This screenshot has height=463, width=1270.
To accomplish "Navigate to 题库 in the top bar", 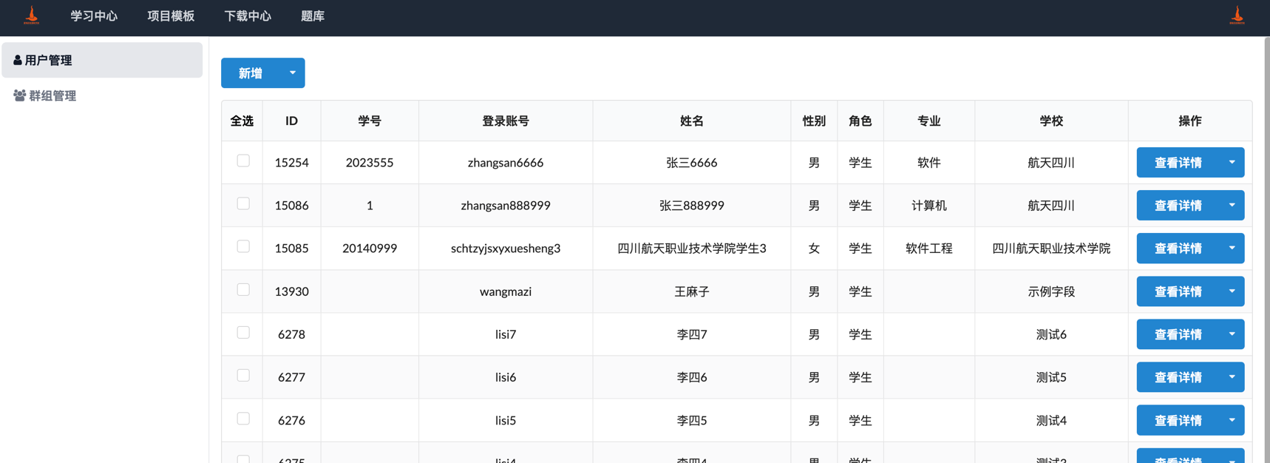I will pyautogui.click(x=313, y=16).
